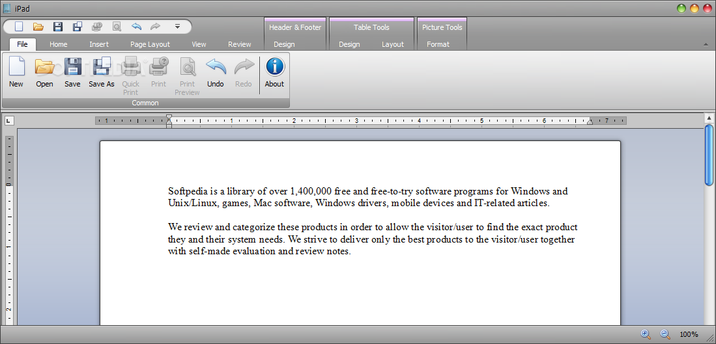Choose Save As in the ribbon

pyautogui.click(x=102, y=72)
